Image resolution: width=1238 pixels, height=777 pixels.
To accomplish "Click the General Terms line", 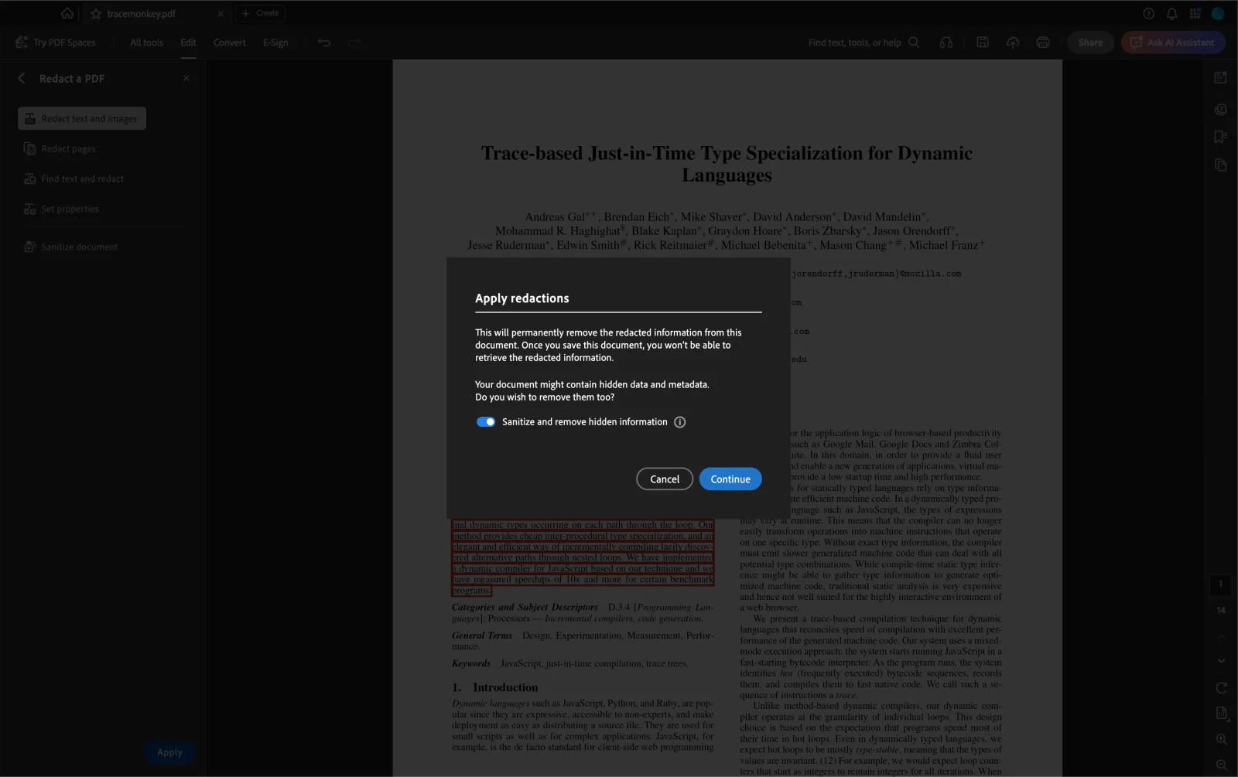I will click(x=583, y=641).
